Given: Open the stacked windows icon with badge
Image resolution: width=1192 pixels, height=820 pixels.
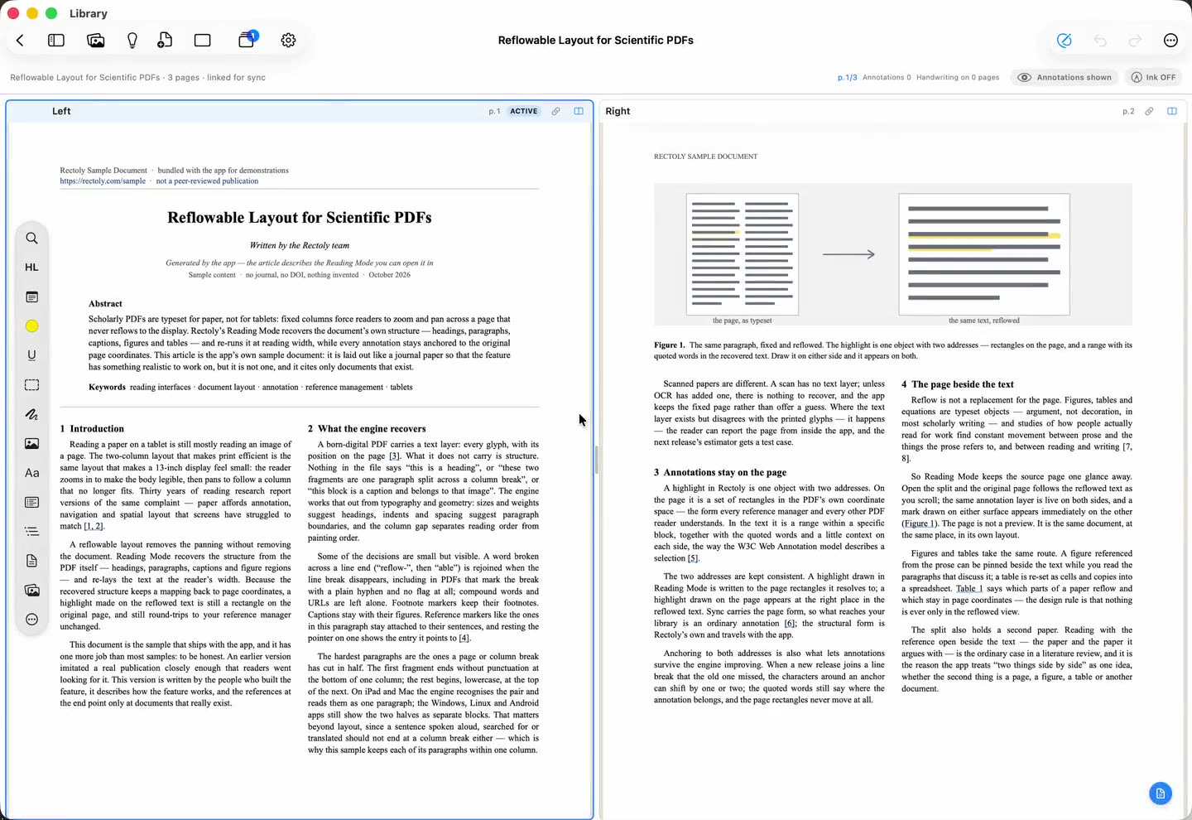Looking at the screenshot, I should (x=248, y=39).
